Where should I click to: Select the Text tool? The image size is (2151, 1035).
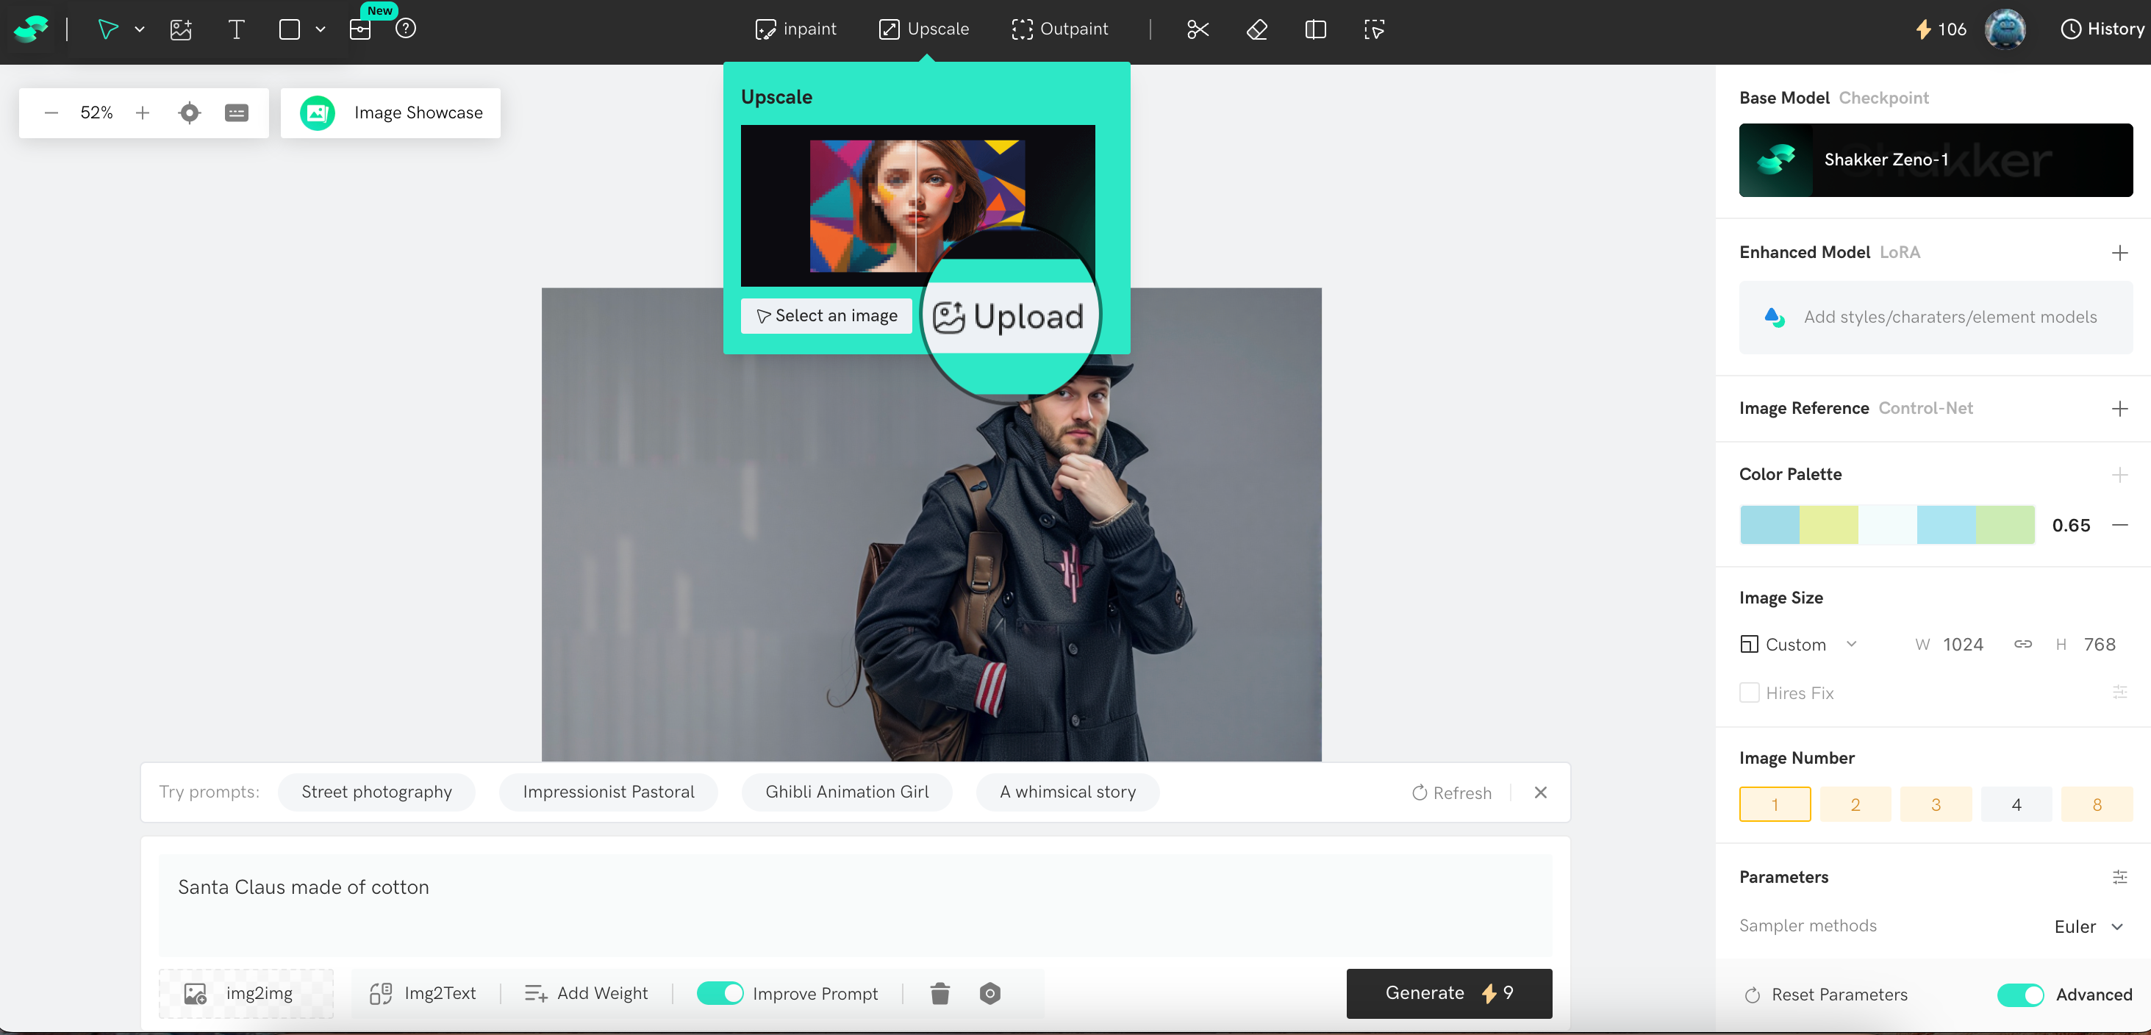tap(236, 29)
